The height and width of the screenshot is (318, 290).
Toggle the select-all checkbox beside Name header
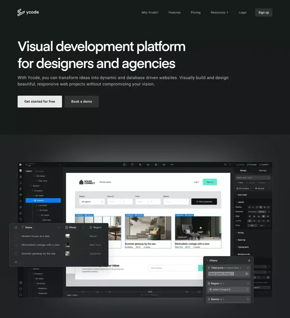[x=16, y=228]
